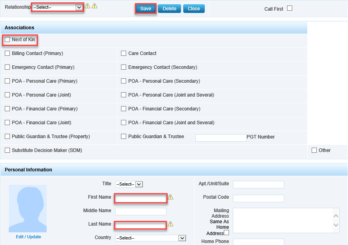Image resolution: width=348 pixels, height=245 pixels.
Task: Open the Relationship dropdown
Action: pyautogui.click(x=58, y=8)
